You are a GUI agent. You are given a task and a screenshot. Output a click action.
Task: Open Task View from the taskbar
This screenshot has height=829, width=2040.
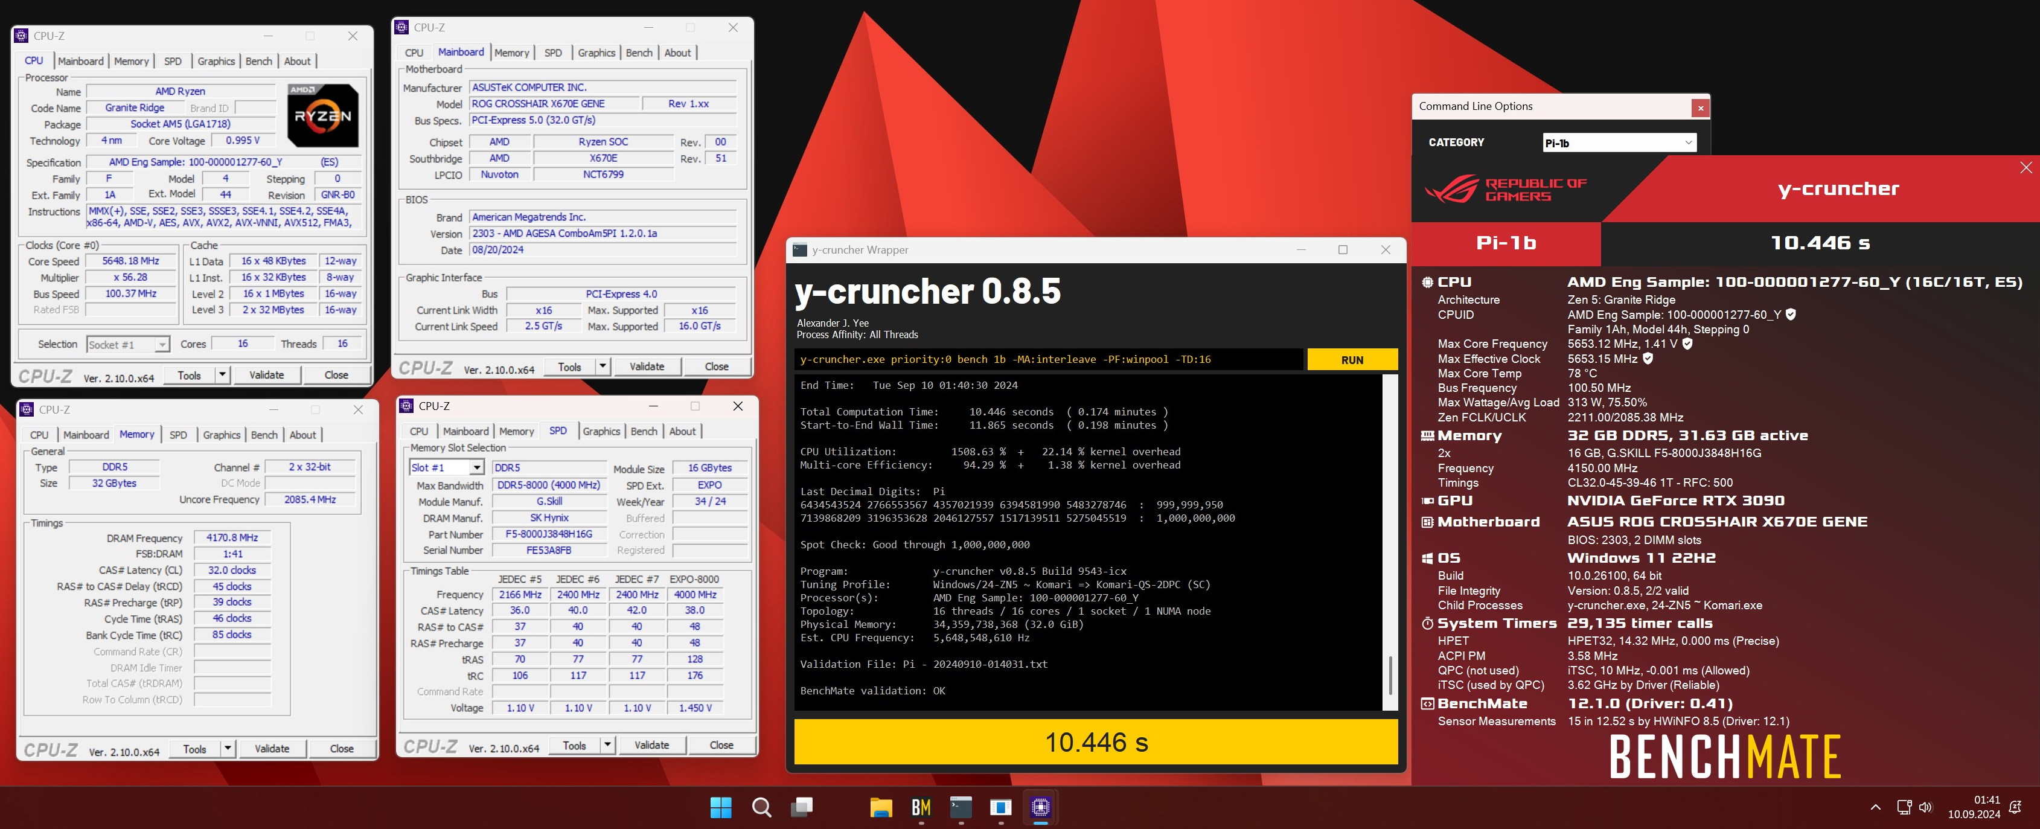[x=801, y=807]
